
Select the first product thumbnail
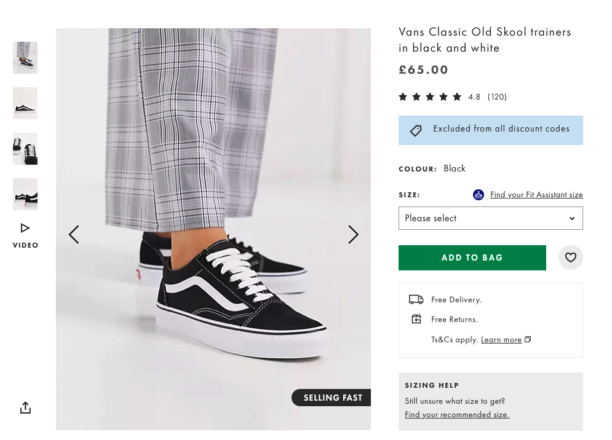(x=25, y=58)
